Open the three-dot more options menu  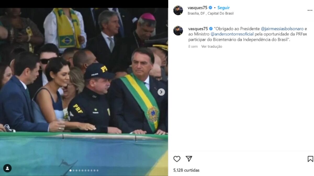click(310, 10)
